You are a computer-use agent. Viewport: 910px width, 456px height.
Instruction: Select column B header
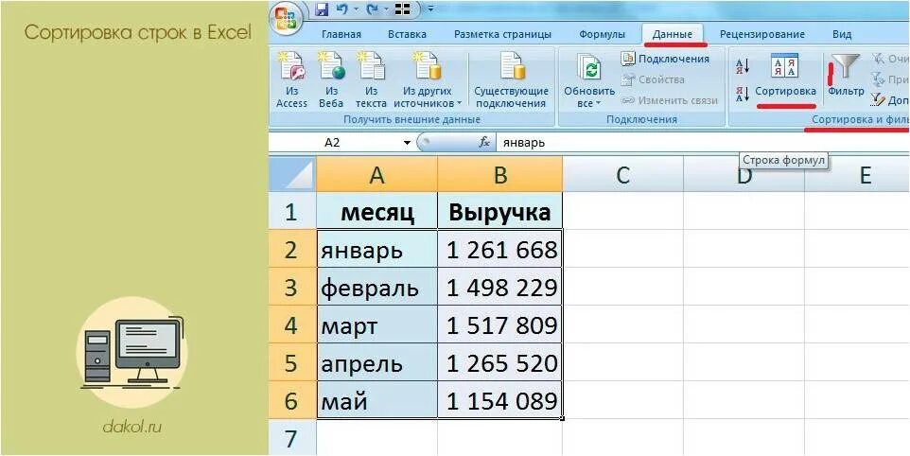point(500,175)
